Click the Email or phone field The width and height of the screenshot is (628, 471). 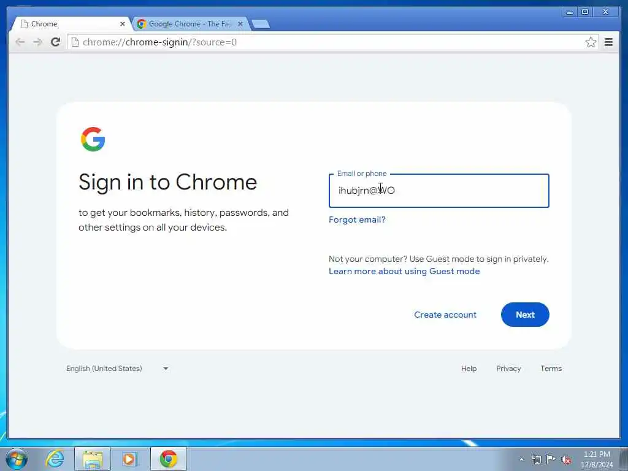click(x=439, y=191)
